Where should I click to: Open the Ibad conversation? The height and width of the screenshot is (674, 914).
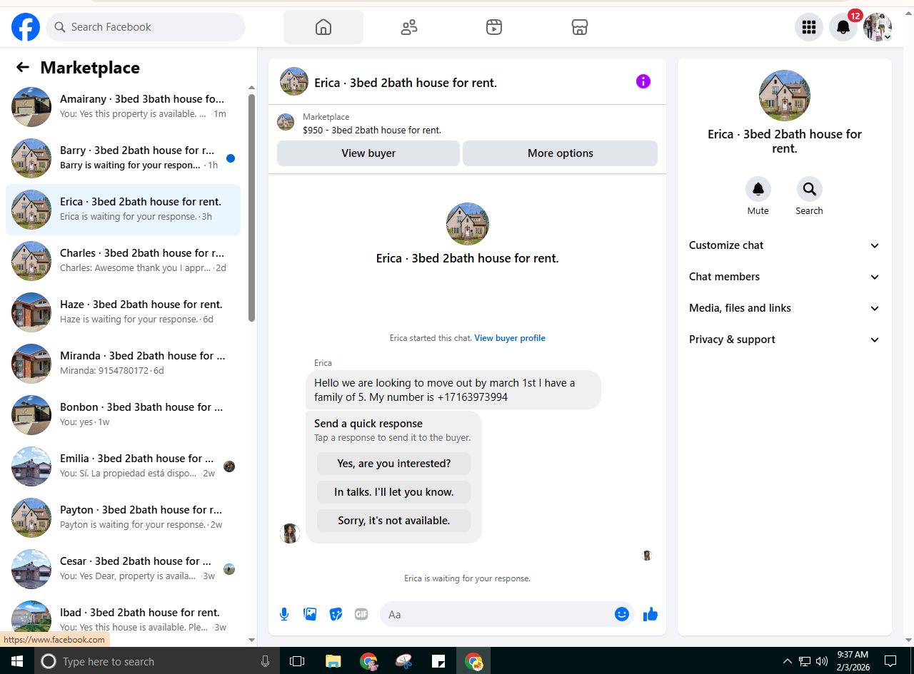point(124,619)
